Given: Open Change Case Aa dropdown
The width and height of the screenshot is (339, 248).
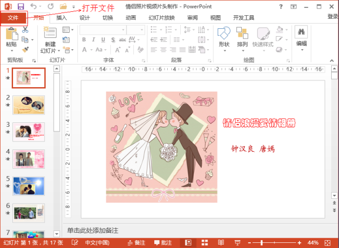Looking at the screenshot, I should (x=101, y=50).
